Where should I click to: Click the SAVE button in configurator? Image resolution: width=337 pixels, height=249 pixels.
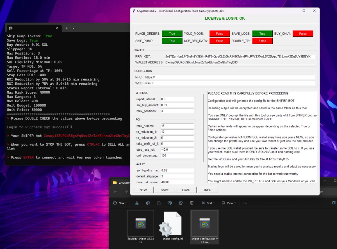coord(165,190)
